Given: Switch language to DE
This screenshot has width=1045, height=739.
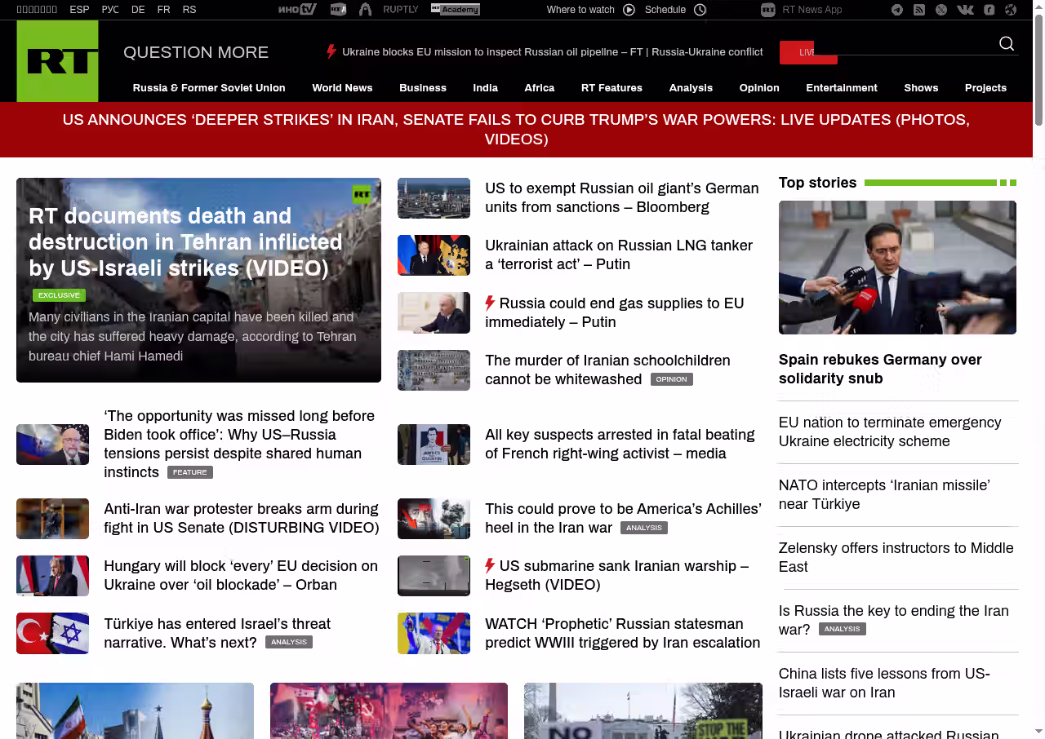Looking at the screenshot, I should pyautogui.click(x=138, y=10).
